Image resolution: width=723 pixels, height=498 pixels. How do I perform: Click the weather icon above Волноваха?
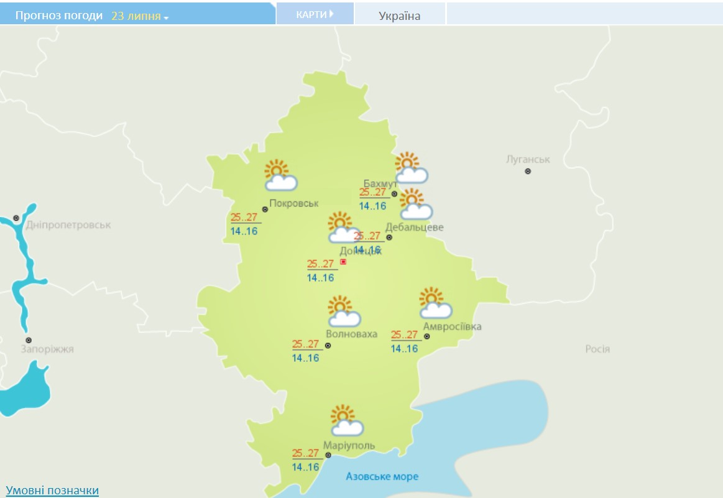(x=344, y=311)
